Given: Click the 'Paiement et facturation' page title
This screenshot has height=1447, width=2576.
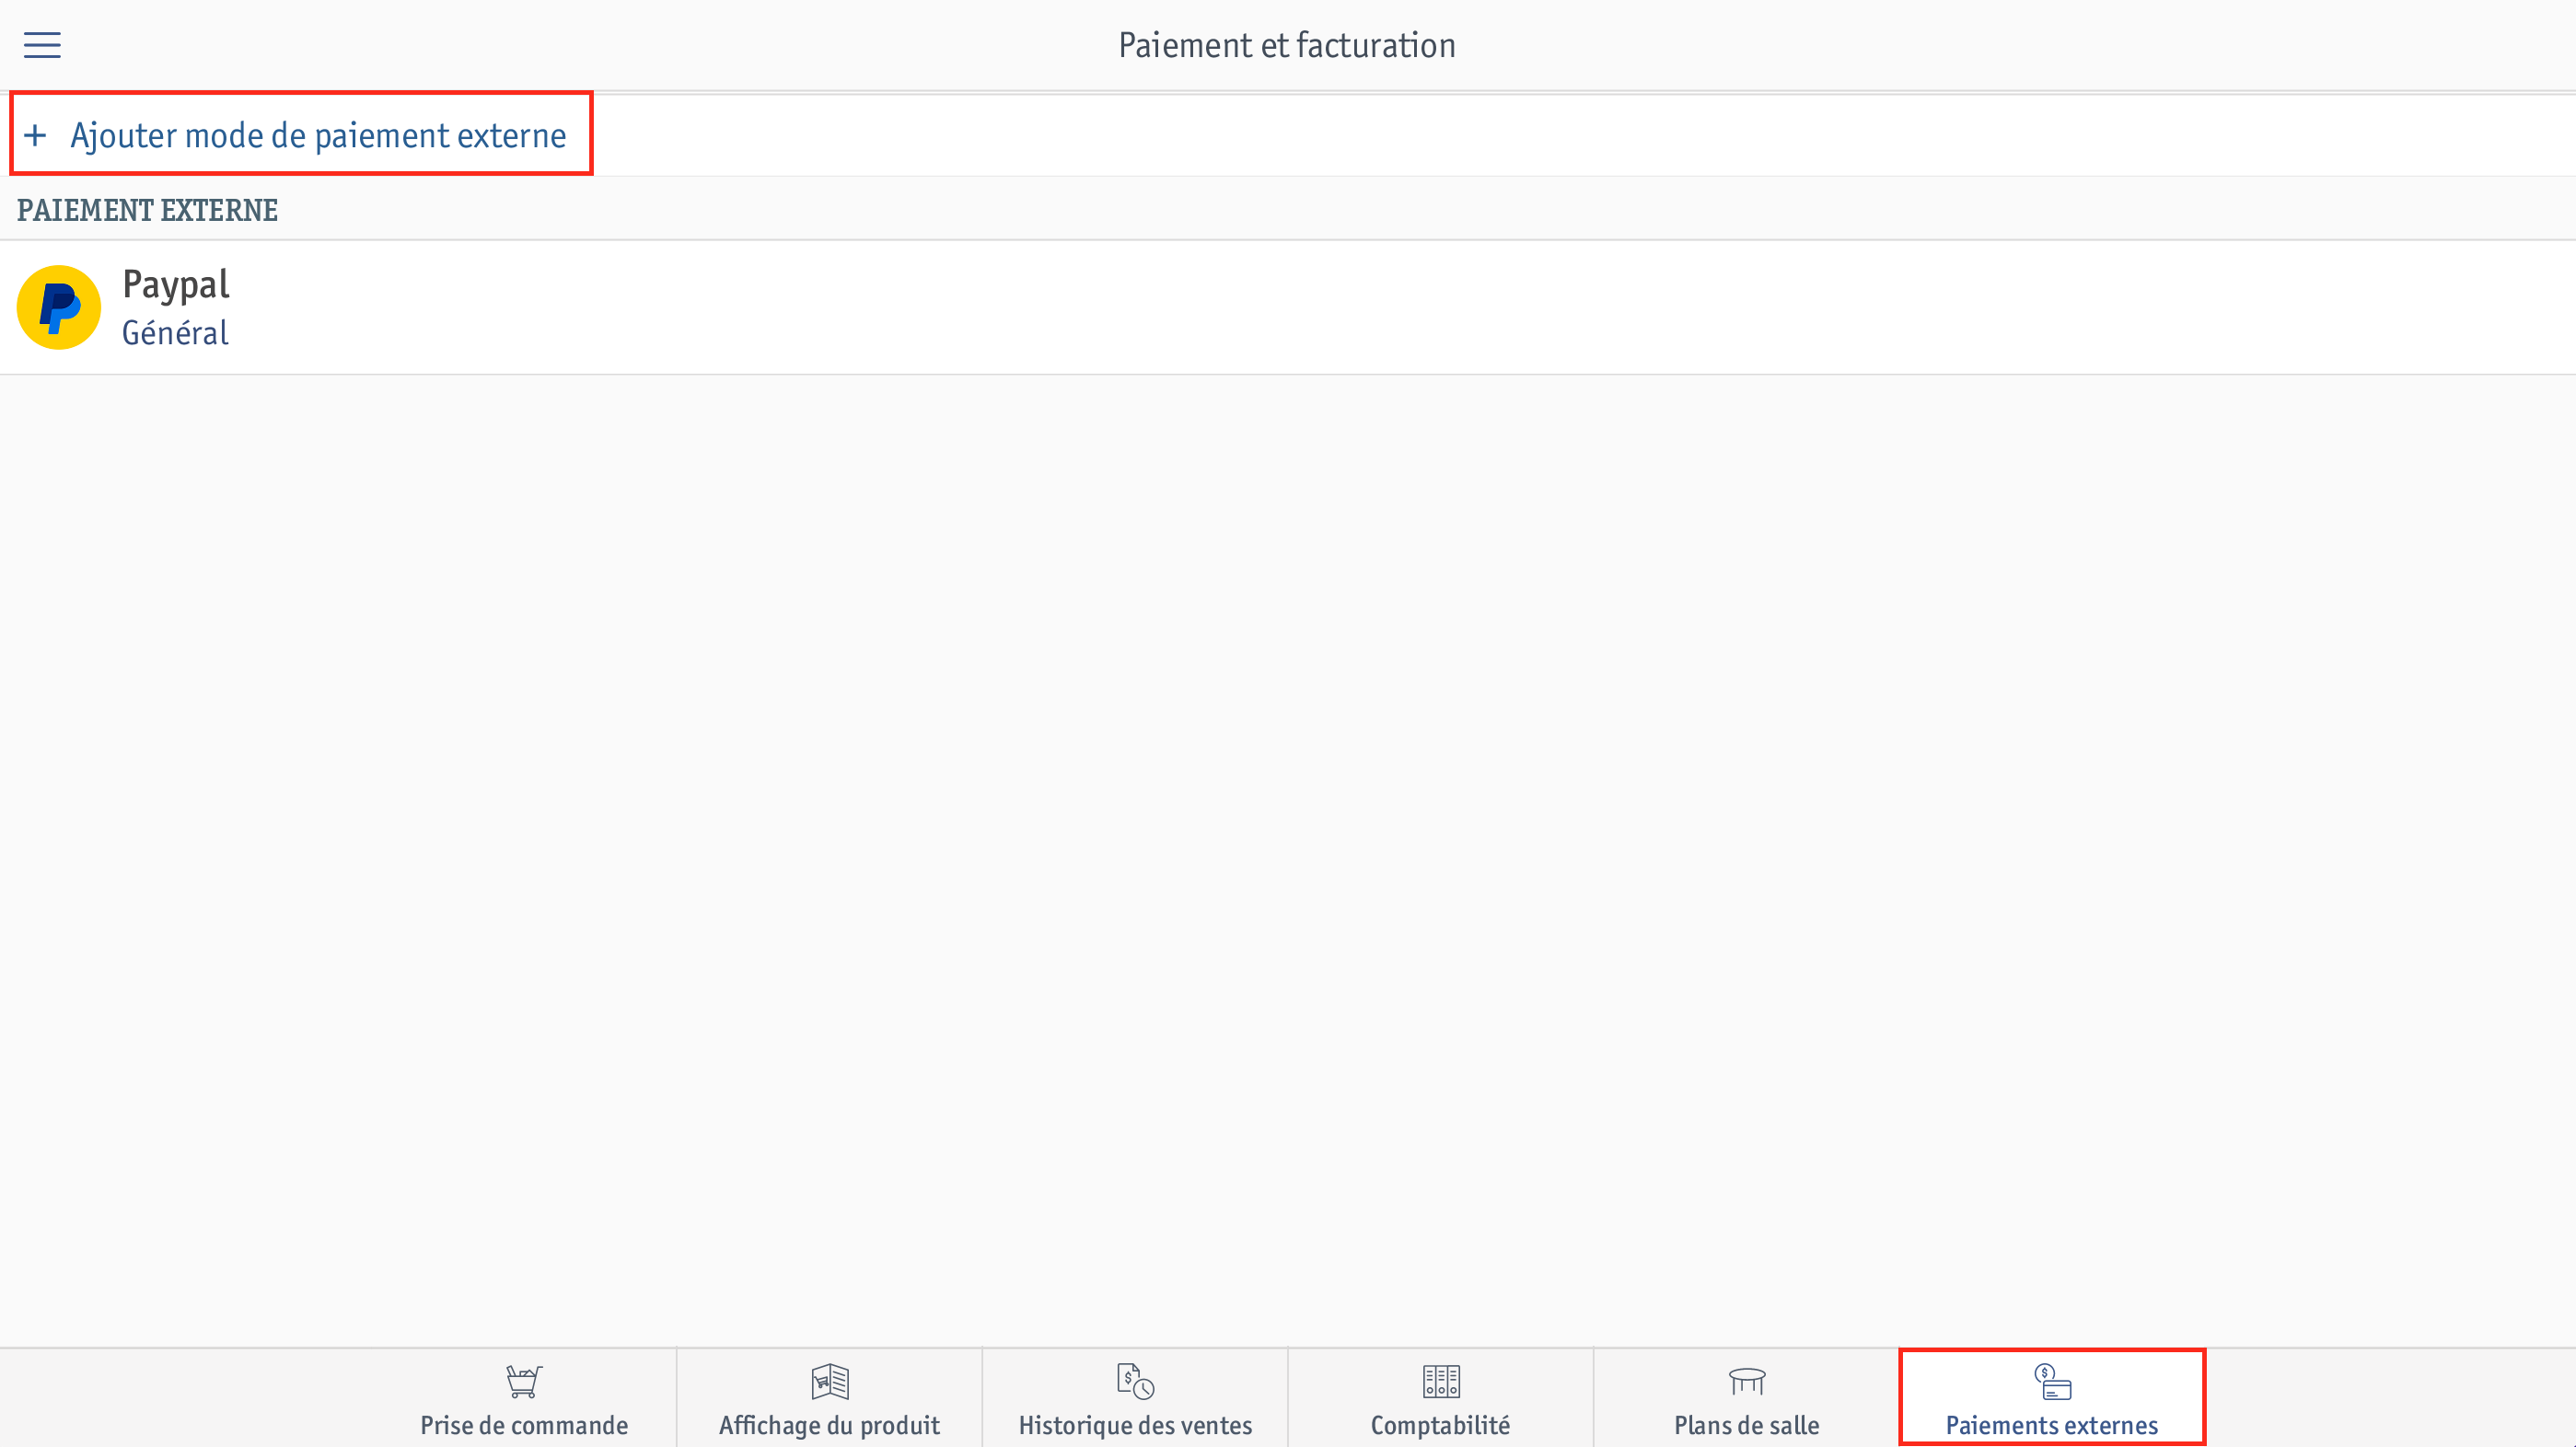Looking at the screenshot, I should 1287,45.
